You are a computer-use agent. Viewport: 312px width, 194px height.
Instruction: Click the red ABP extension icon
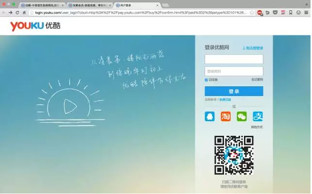click(260, 13)
